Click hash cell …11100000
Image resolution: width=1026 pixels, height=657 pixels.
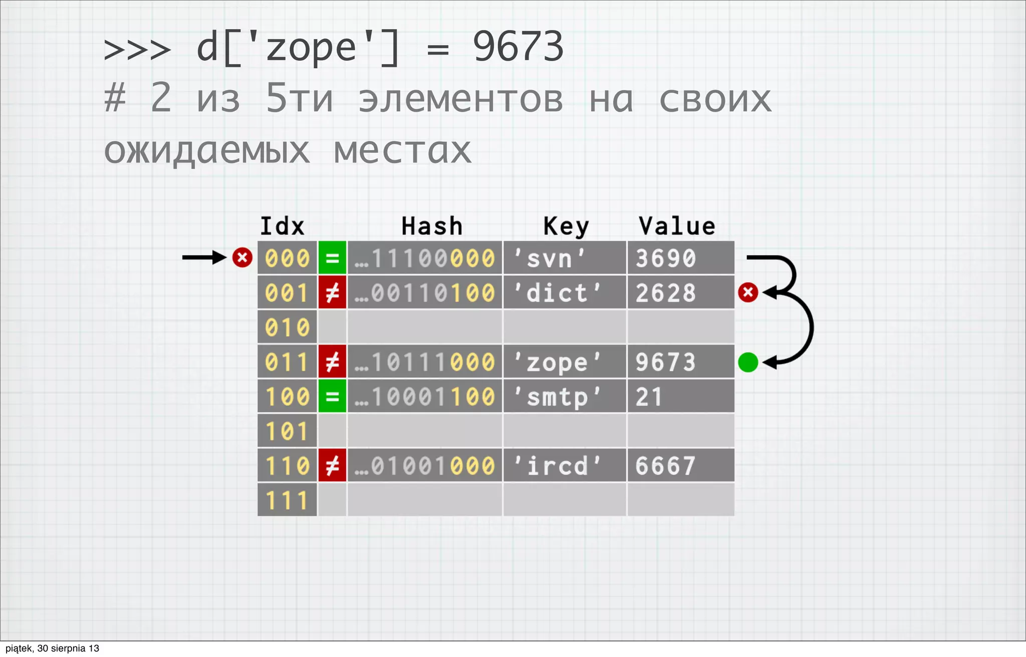425,257
